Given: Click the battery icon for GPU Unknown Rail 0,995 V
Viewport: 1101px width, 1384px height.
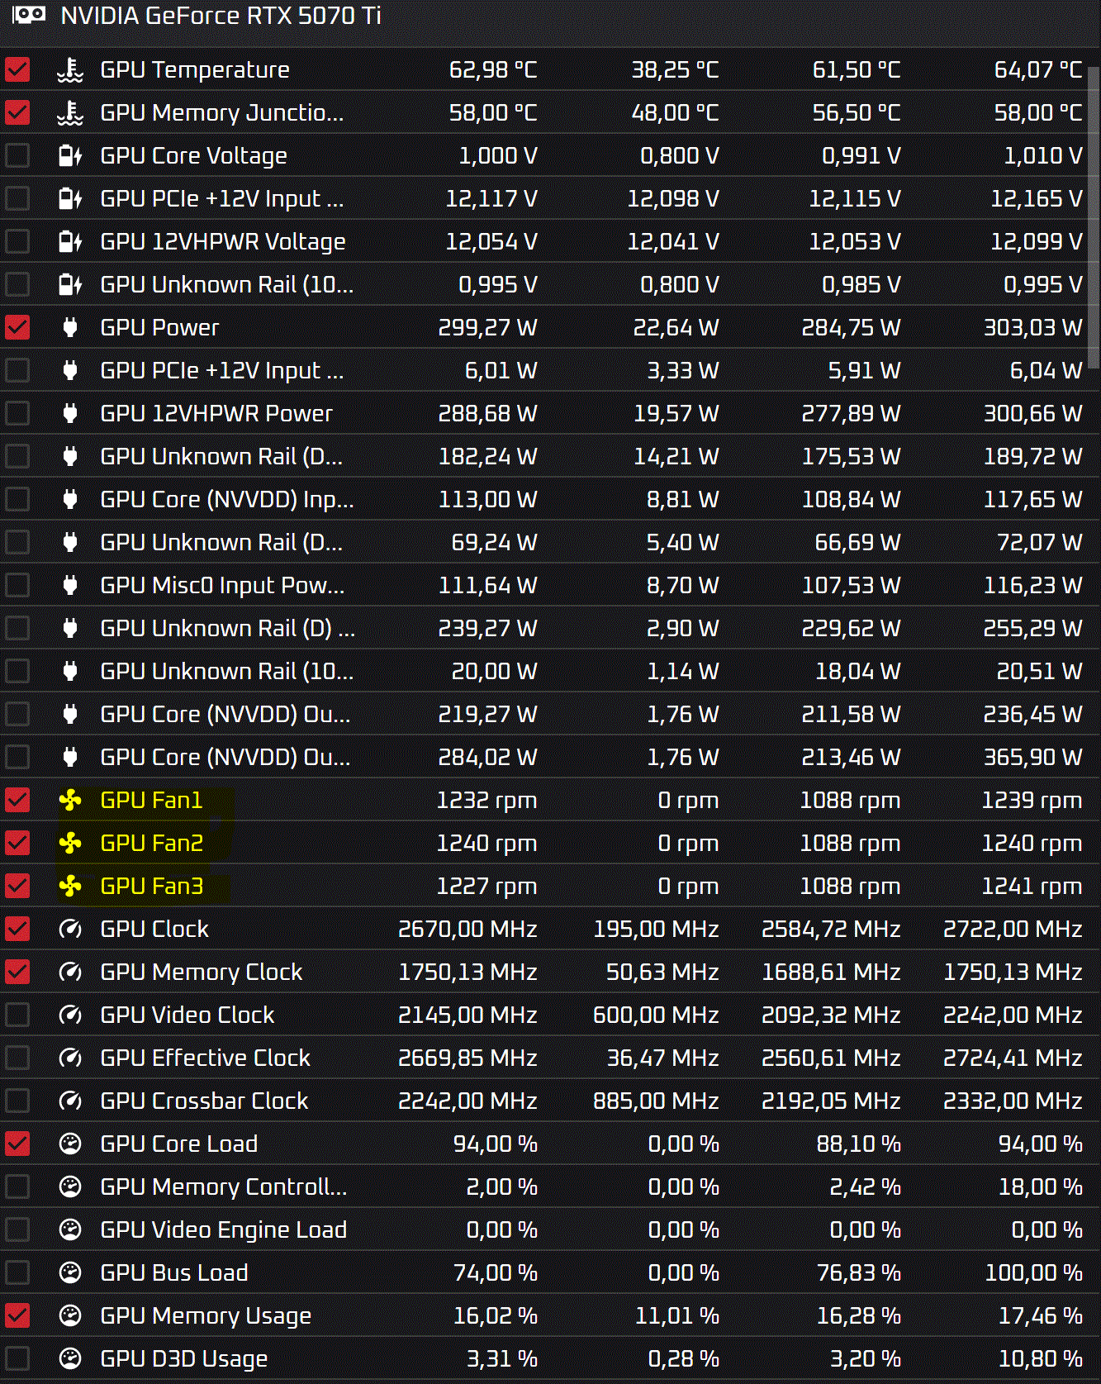Looking at the screenshot, I should (x=70, y=284).
